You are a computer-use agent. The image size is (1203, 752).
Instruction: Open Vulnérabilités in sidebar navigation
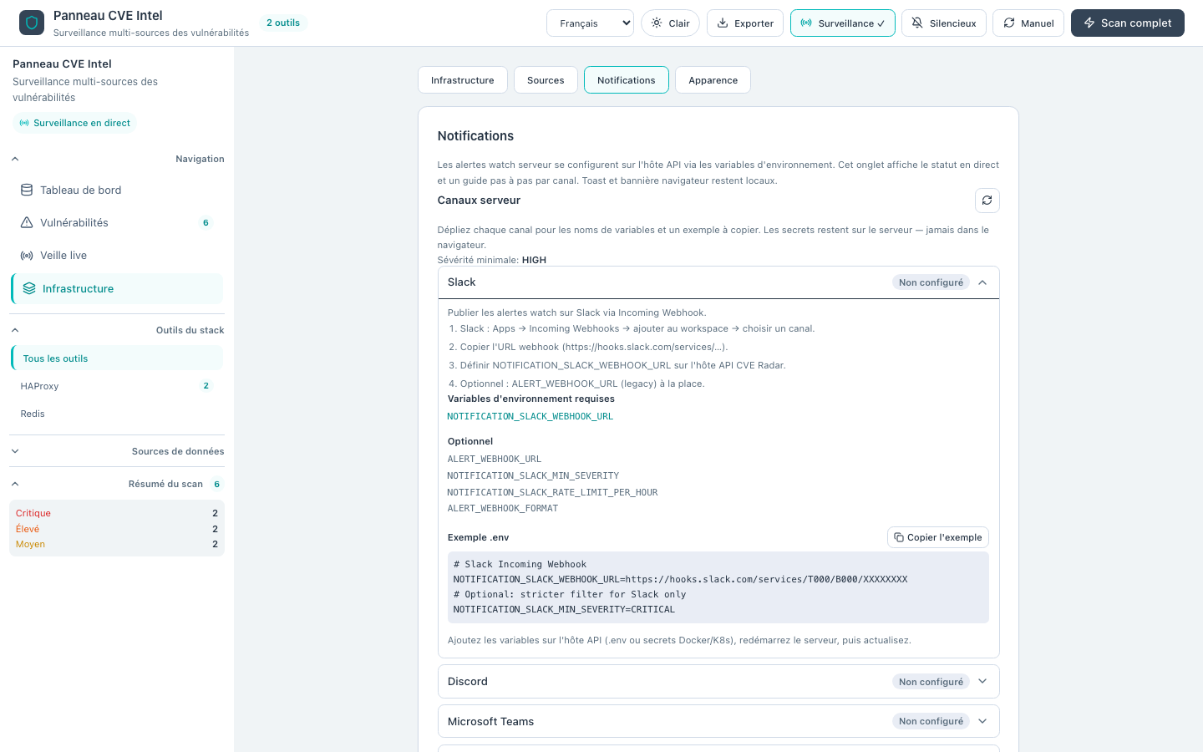117,222
